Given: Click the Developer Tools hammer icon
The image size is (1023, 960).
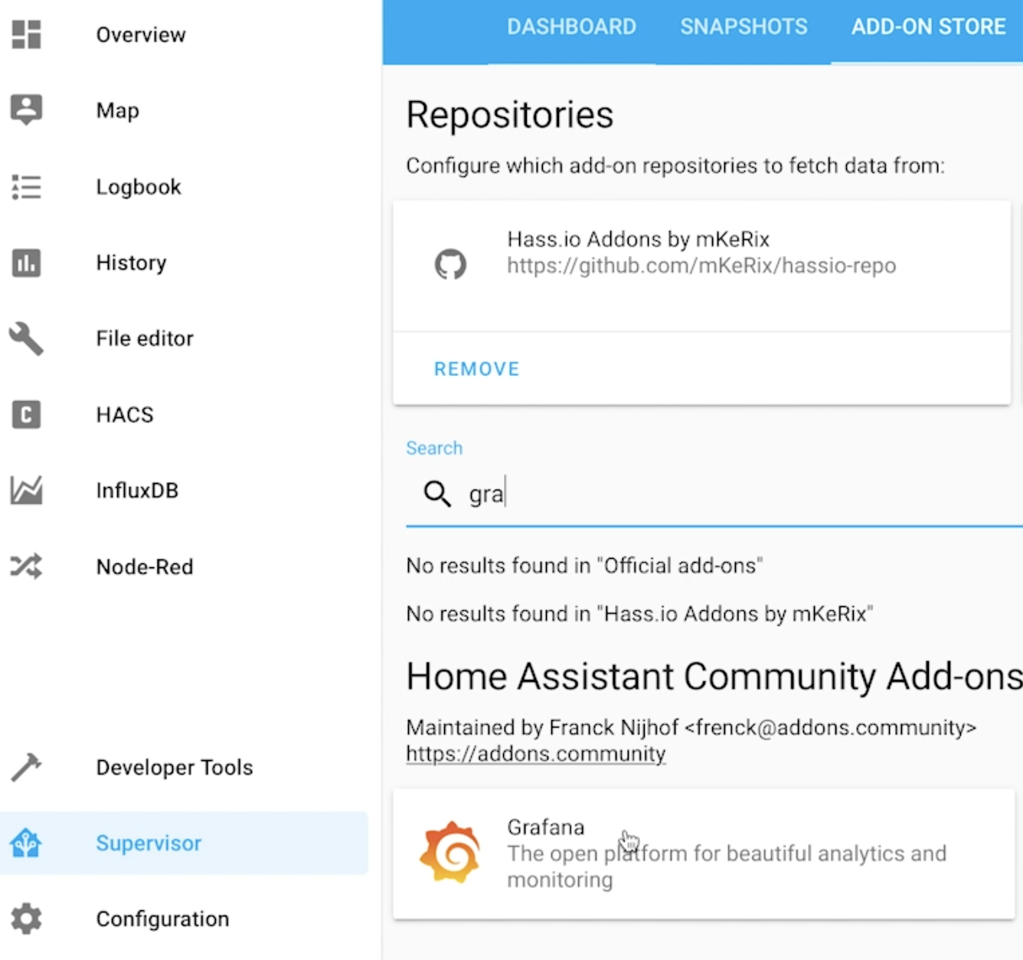Looking at the screenshot, I should pyautogui.click(x=26, y=767).
